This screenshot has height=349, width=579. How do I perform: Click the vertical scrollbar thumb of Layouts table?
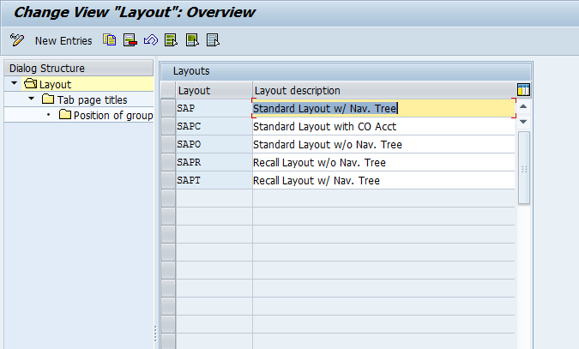click(x=524, y=168)
